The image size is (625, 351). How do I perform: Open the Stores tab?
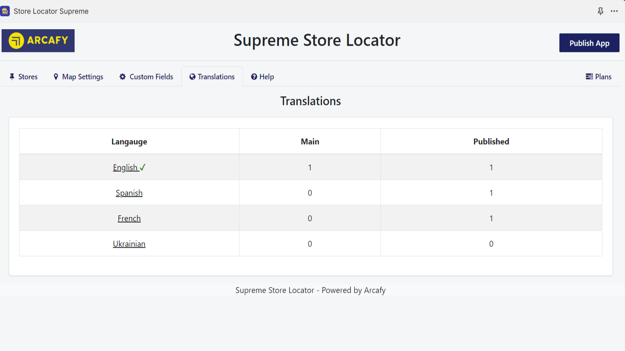point(24,77)
